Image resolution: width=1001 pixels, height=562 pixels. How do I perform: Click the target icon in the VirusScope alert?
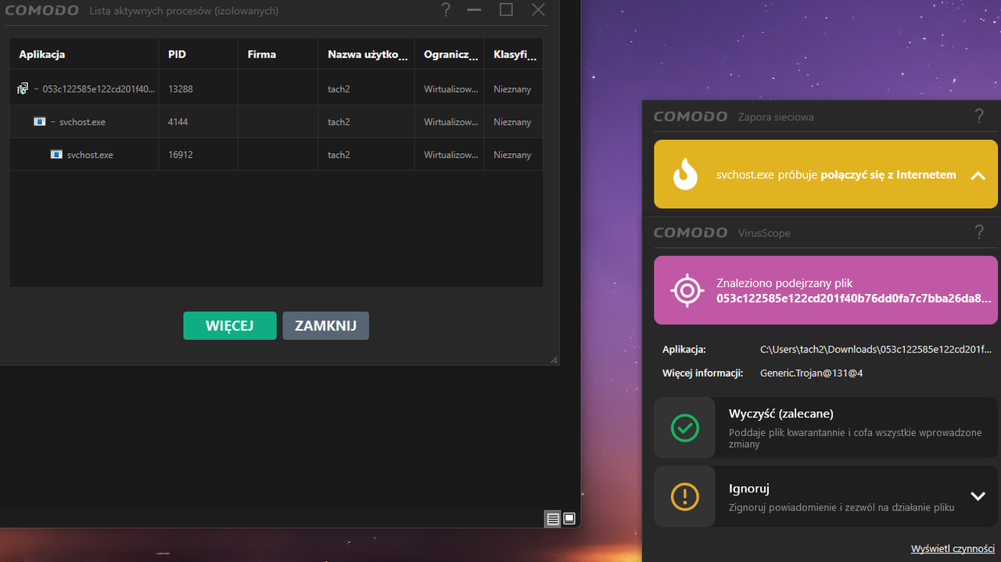pyautogui.click(x=687, y=290)
